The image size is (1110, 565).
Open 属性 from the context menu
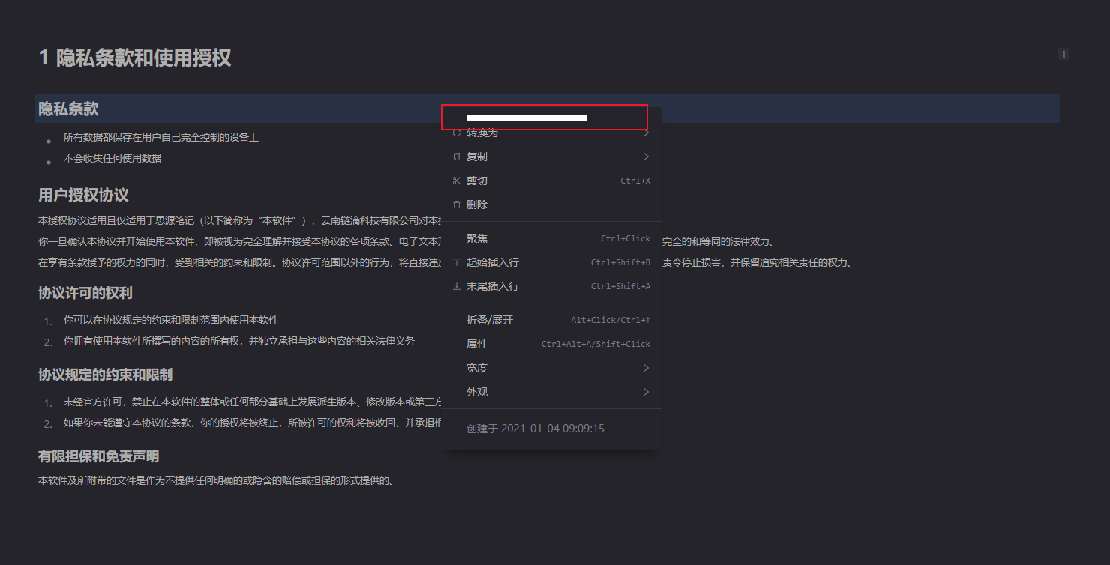coord(551,344)
